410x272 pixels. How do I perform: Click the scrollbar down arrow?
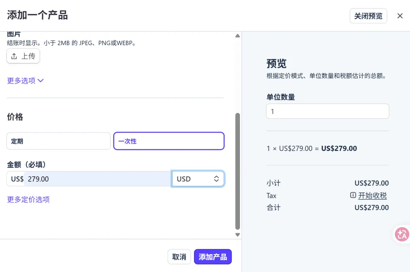click(238, 235)
